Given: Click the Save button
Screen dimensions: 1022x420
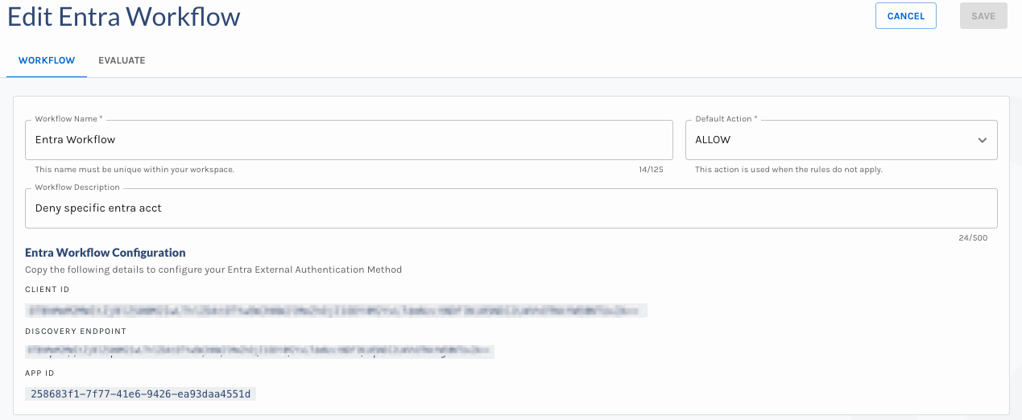Looking at the screenshot, I should coord(983,16).
